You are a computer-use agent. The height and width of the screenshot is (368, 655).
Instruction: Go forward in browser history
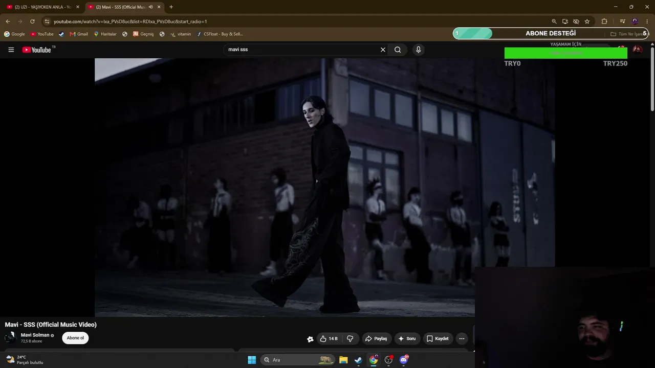click(x=20, y=21)
